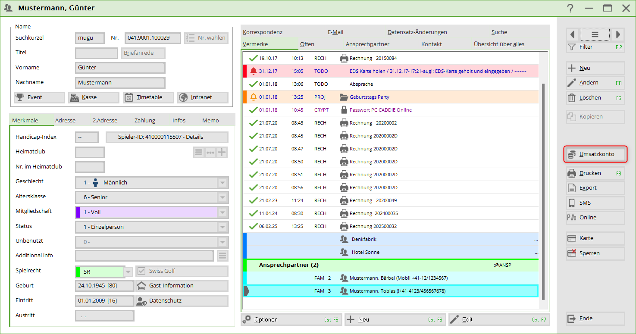
Task: Expand the Geschlecht dropdown
Action: [222, 183]
